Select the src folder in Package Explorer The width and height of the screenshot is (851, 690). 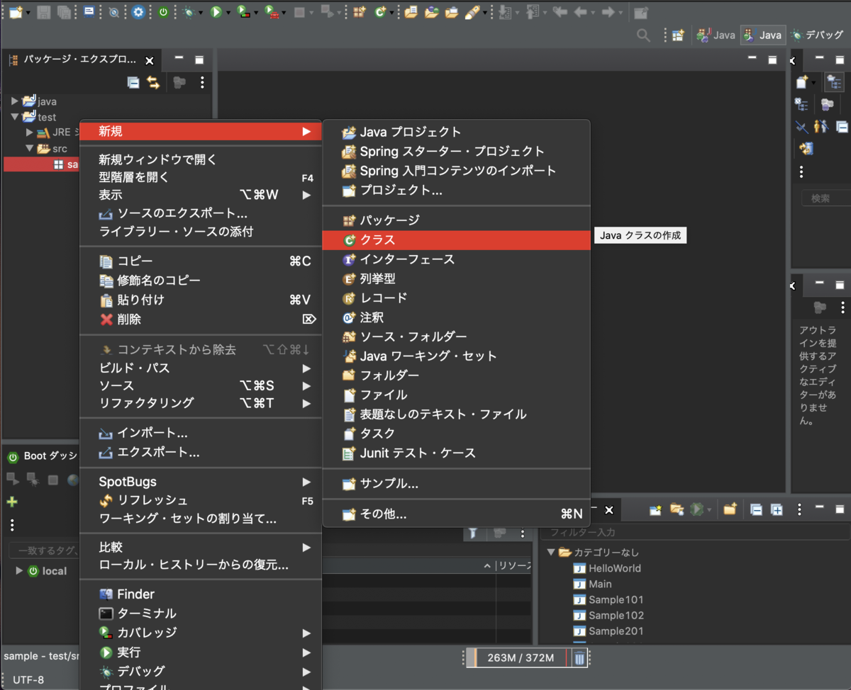click(60, 149)
